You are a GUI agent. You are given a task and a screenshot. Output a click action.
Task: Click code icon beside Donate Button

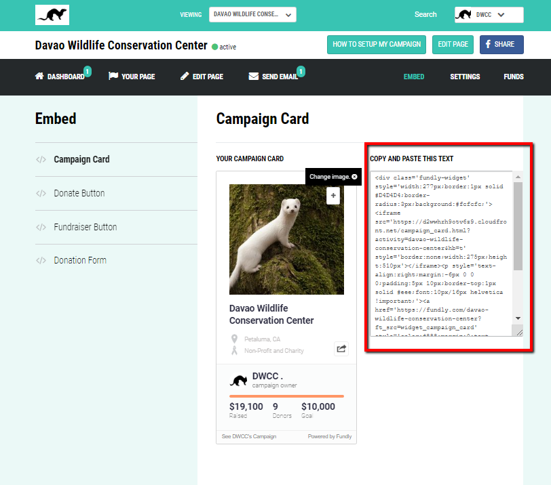click(41, 193)
